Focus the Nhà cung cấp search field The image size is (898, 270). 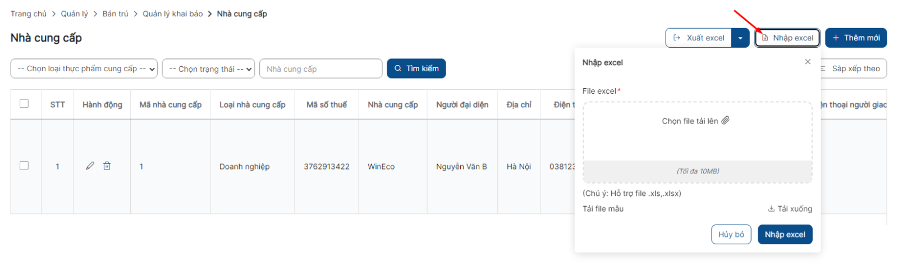click(320, 68)
